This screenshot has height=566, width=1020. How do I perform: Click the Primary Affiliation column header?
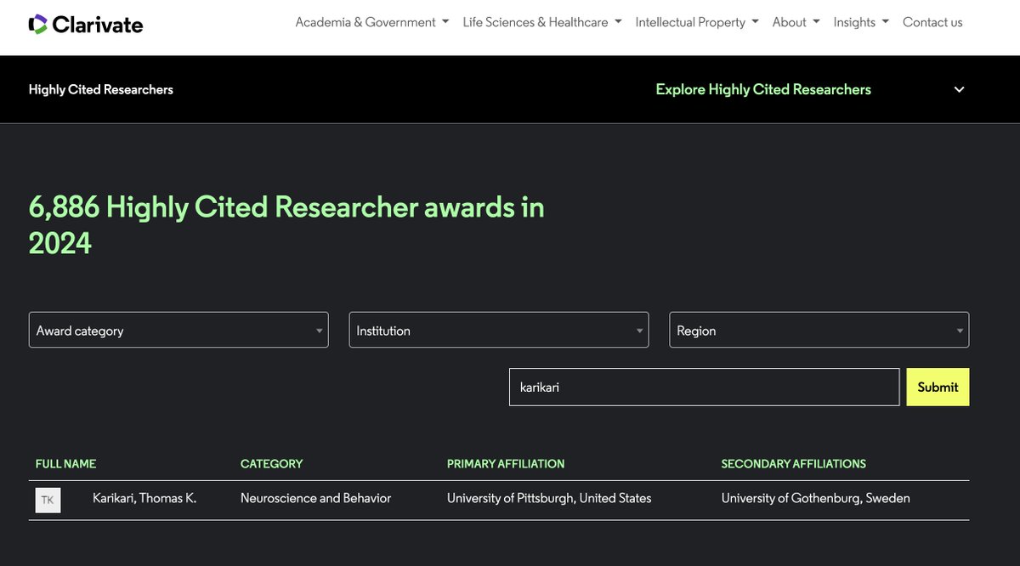tap(506, 464)
